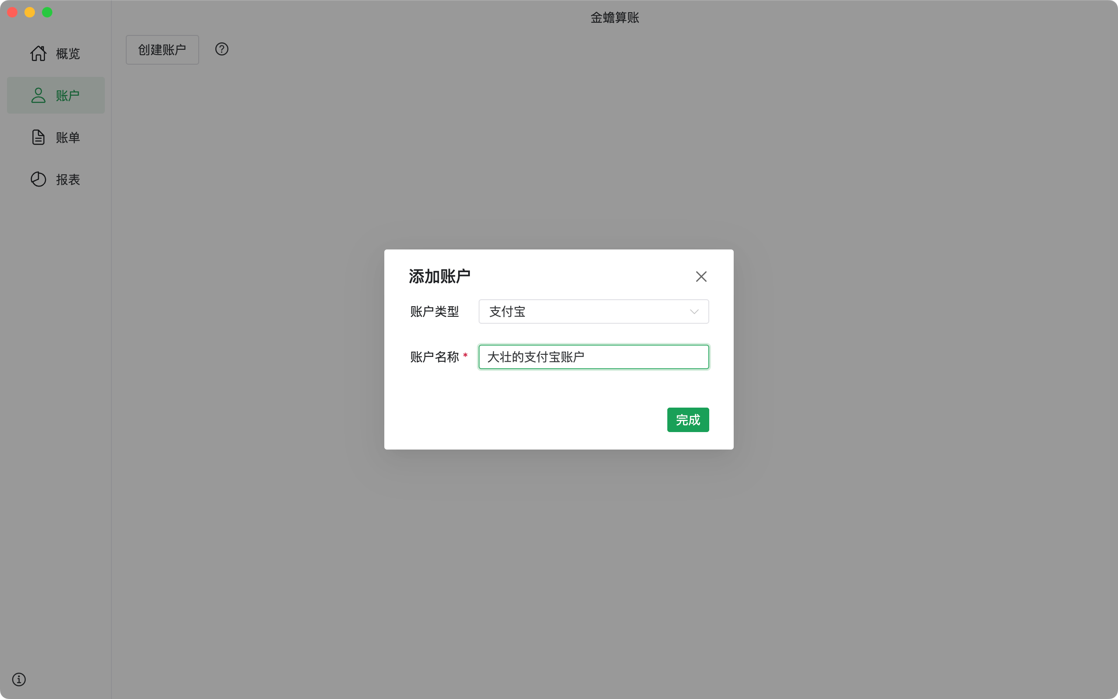
Task: Close the 添加账户 dialog with X
Action: click(701, 277)
